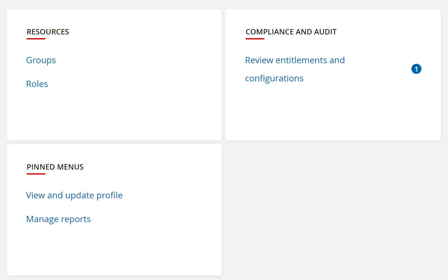The height and width of the screenshot is (280, 448).
Task: Click red accent under COMPLIANCE AND AUDIT
Action: (255, 39)
